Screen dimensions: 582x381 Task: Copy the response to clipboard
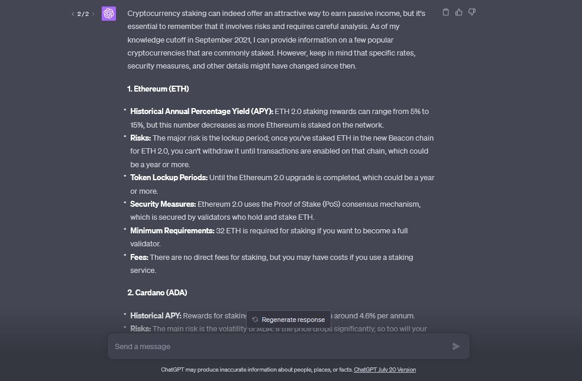tap(446, 12)
